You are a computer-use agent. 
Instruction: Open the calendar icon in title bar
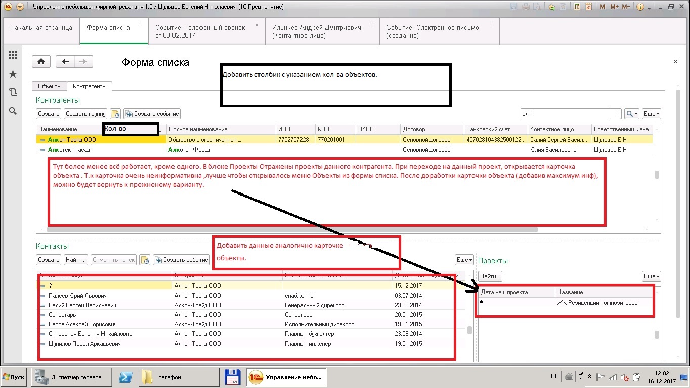588,7
